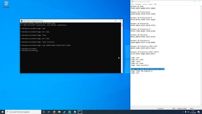Image resolution: width=202 pixels, height=114 pixels.
Task: Click the '100%' zoom status in the editor
Action: pos(174,109)
